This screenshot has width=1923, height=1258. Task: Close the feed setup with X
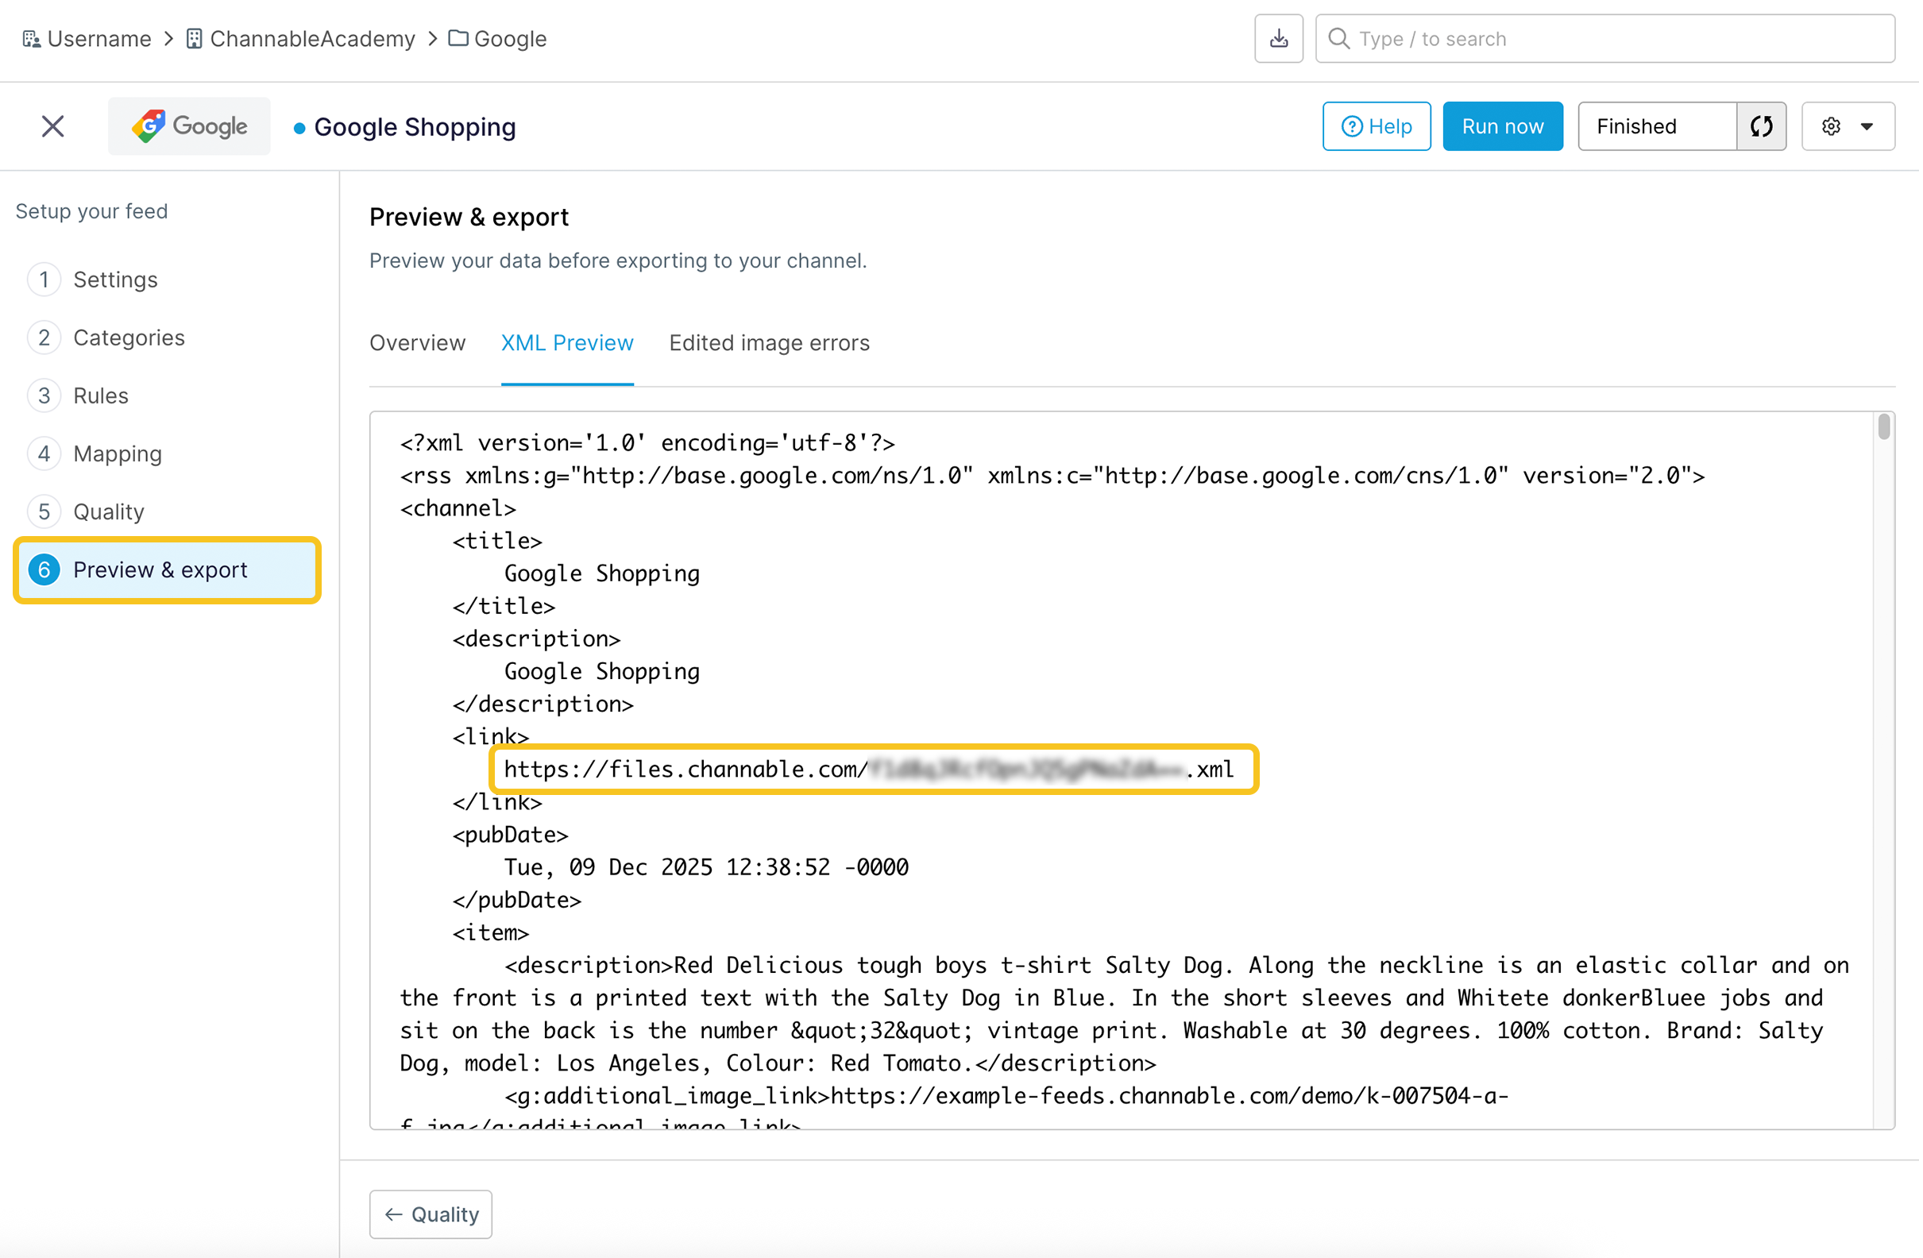tap(52, 126)
